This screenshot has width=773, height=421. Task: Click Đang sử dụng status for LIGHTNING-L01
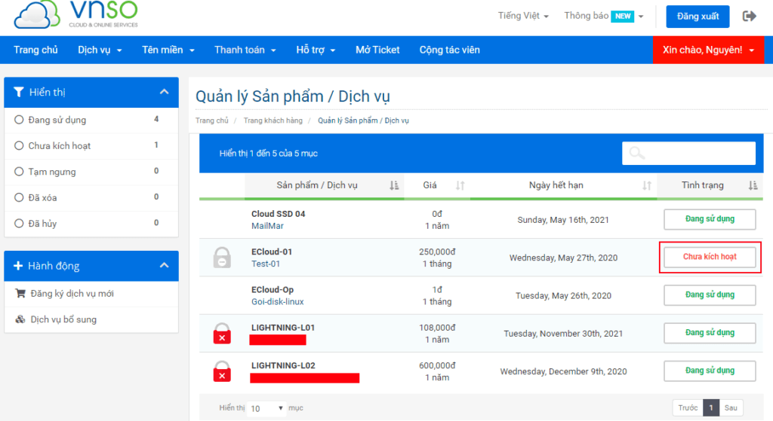710,333
